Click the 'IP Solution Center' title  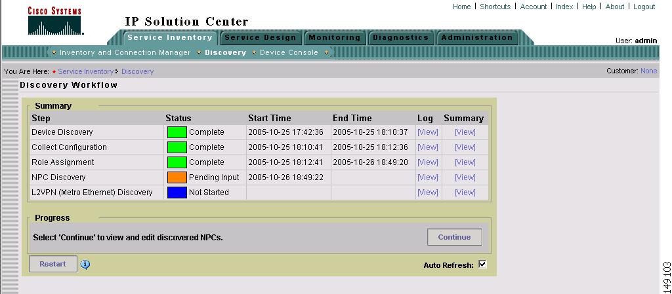[x=186, y=22]
